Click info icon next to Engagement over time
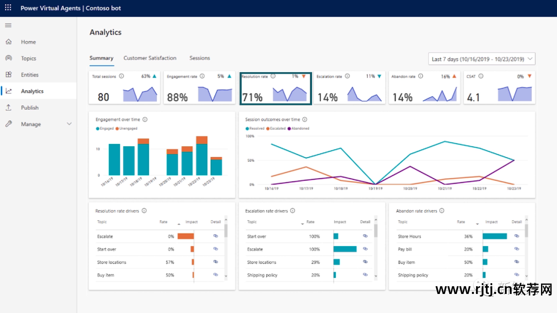Viewport: 557px width, 313px height. pyautogui.click(x=145, y=119)
